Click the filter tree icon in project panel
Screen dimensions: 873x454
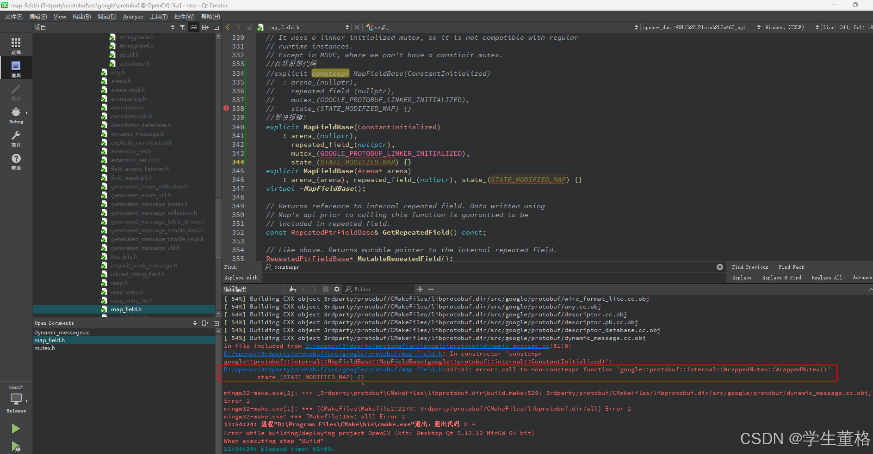pyautogui.click(x=183, y=27)
